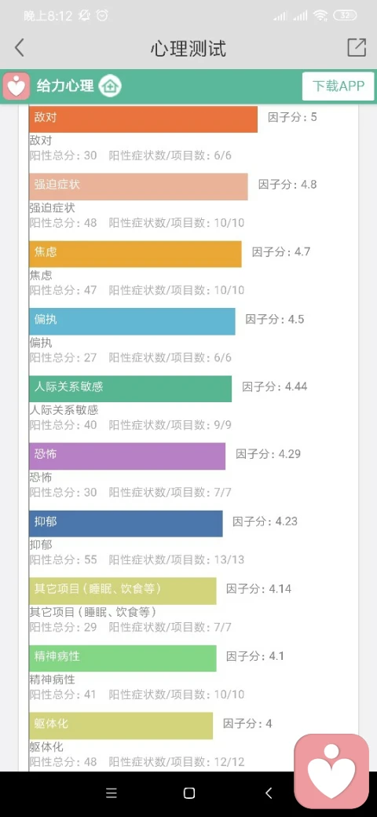Click the 下载APP button

(339, 86)
